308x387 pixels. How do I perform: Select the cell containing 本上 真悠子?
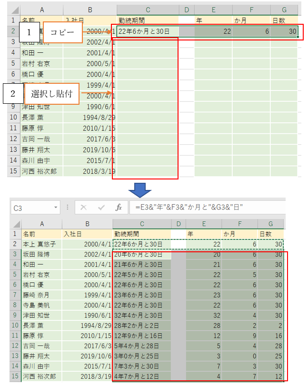[42, 244]
